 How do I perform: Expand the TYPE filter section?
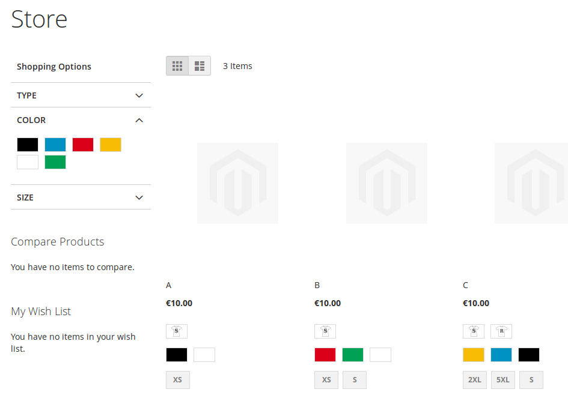[81, 95]
